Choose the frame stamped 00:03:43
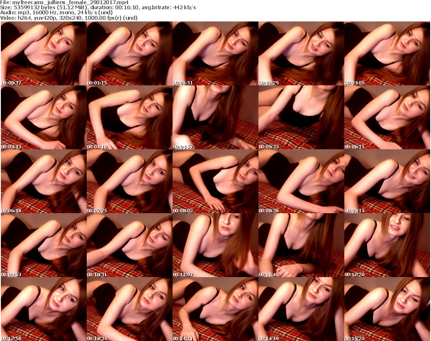Screen dimensions: 431x341 point(43,117)
